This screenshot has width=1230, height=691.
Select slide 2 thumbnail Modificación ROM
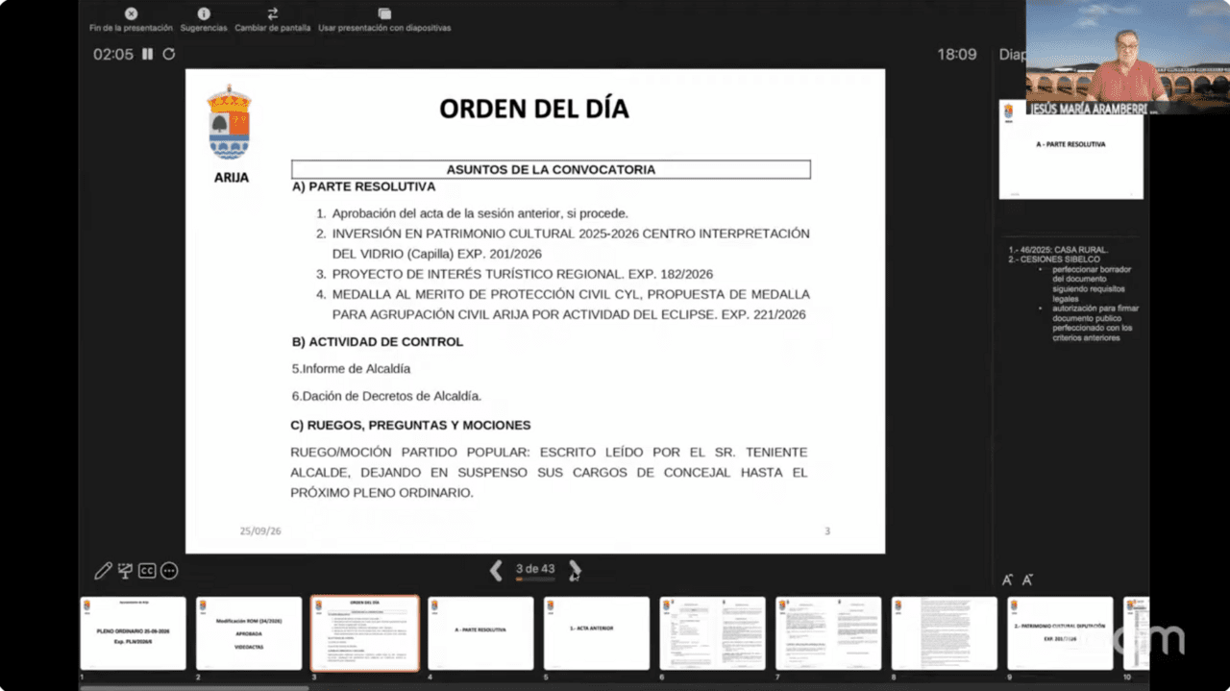click(249, 633)
